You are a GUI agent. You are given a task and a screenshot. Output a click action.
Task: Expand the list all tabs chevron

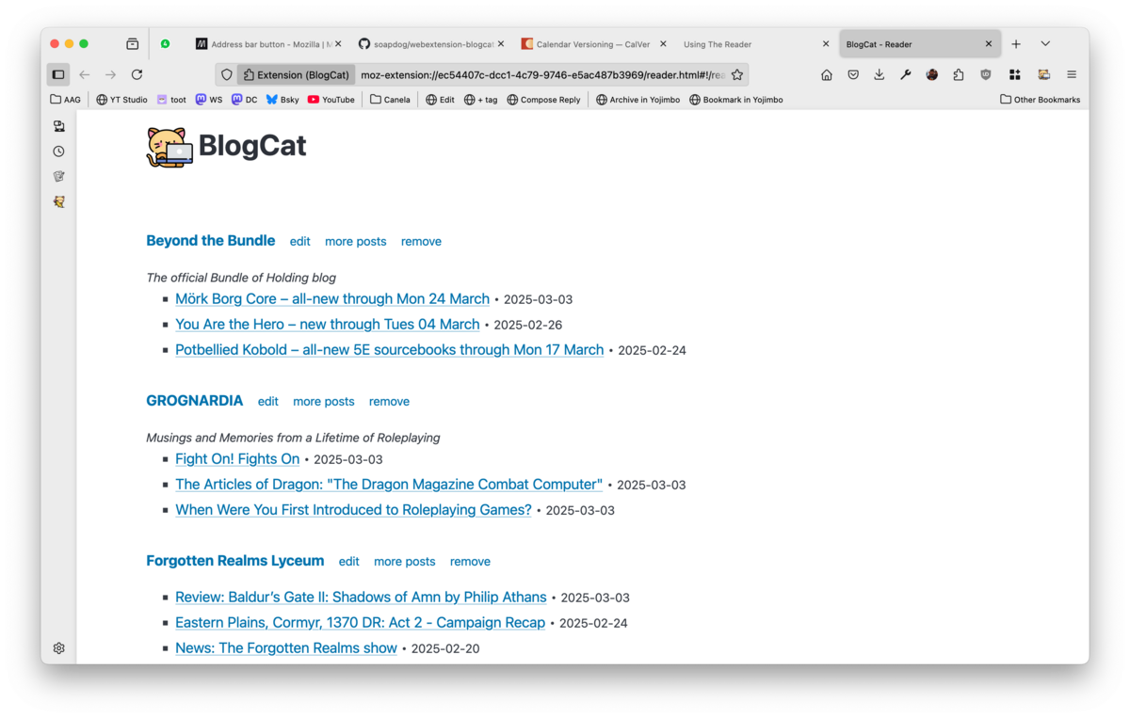click(x=1045, y=44)
